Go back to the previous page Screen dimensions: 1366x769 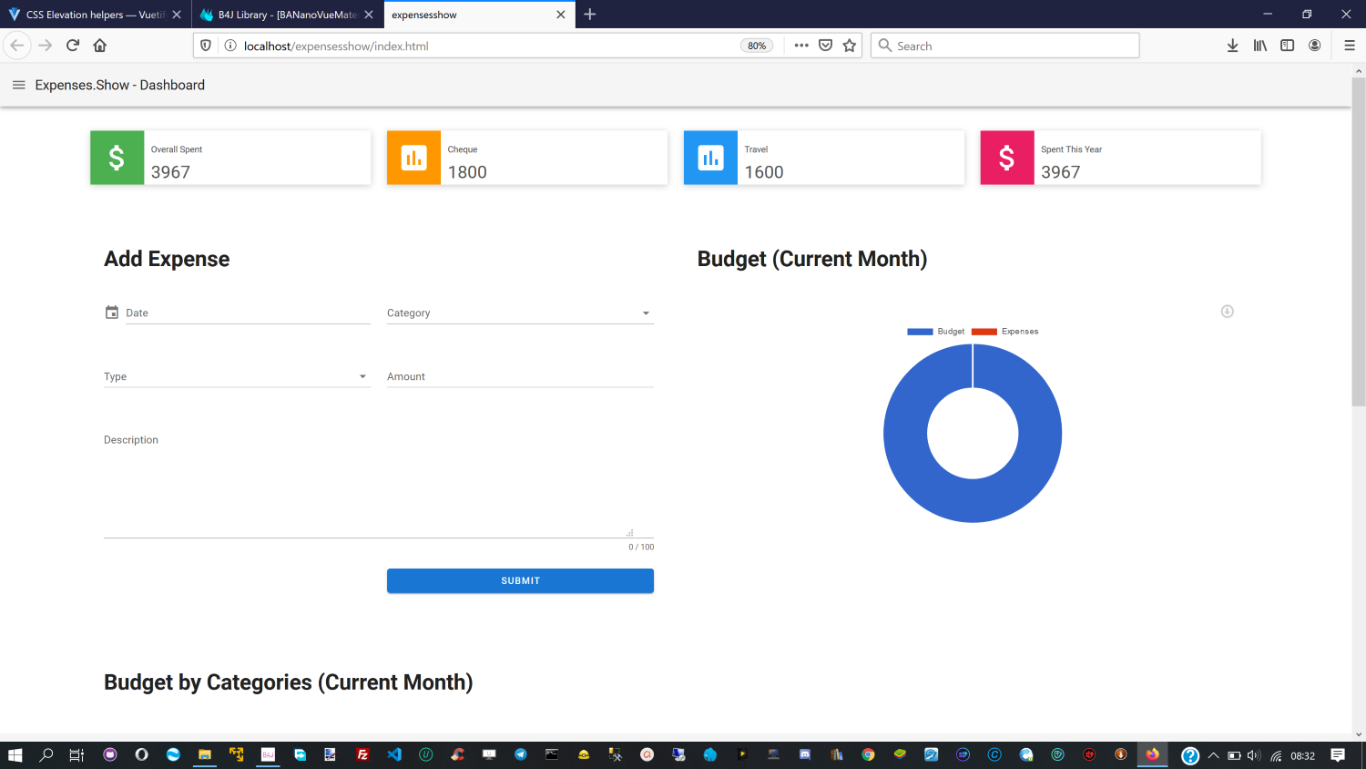click(x=17, y=46)
